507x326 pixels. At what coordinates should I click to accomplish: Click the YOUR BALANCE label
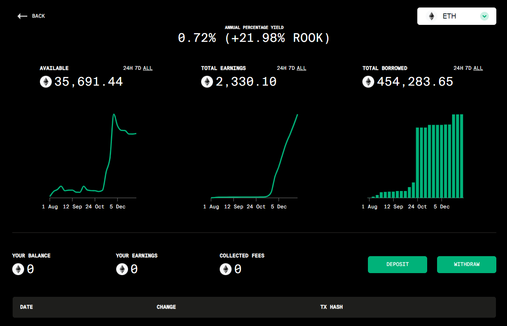[x=31, y=256]
